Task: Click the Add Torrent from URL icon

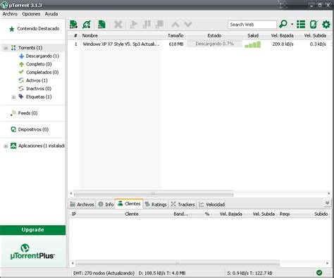Action: pyautogui.click(x=87, y=25)
